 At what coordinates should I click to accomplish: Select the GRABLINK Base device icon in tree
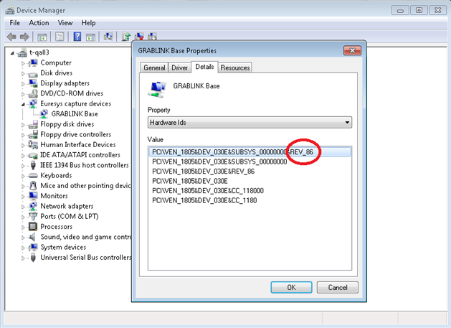pos(44,113)
